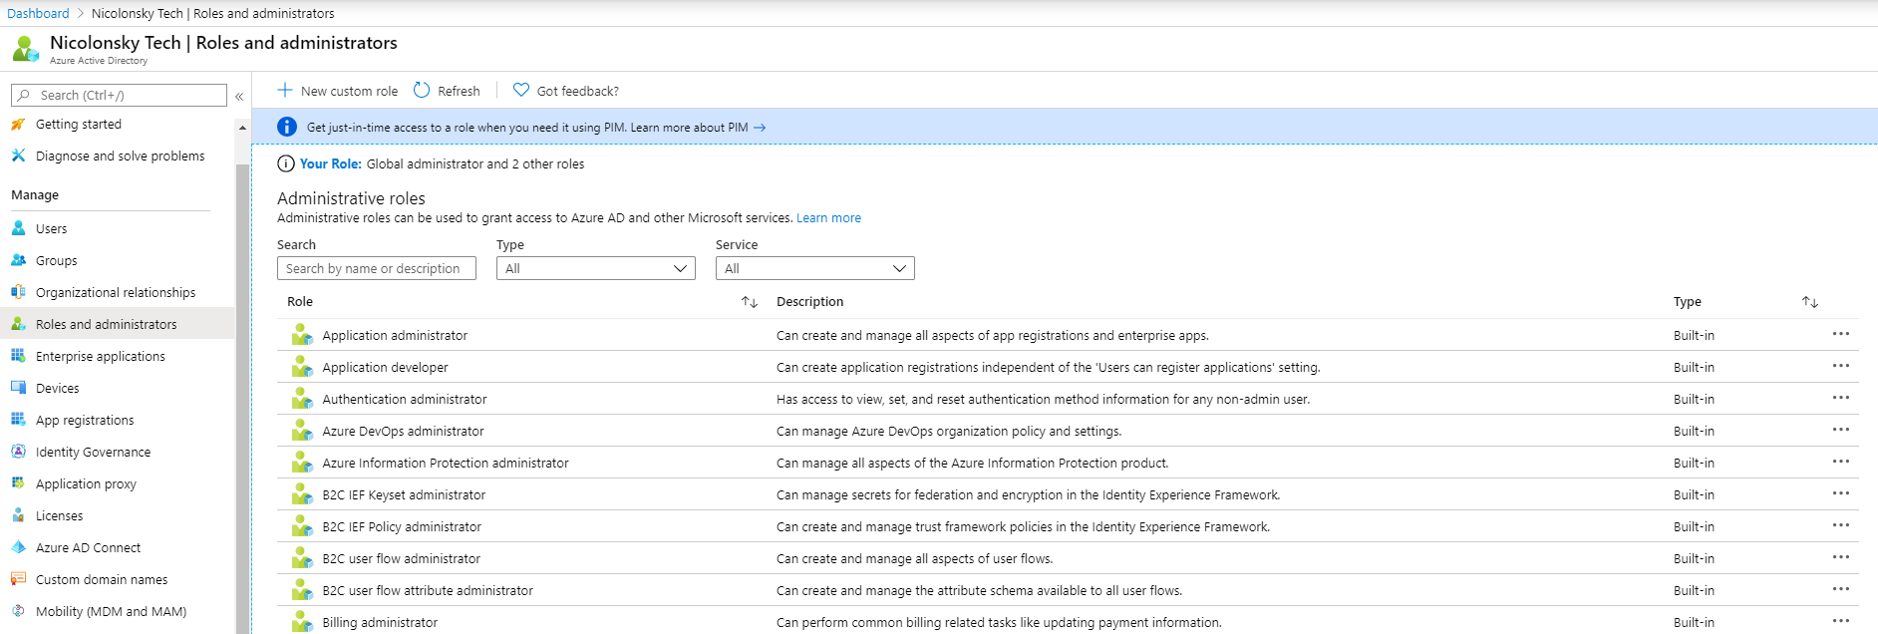Click the Application proxy icon

(18, 483)
